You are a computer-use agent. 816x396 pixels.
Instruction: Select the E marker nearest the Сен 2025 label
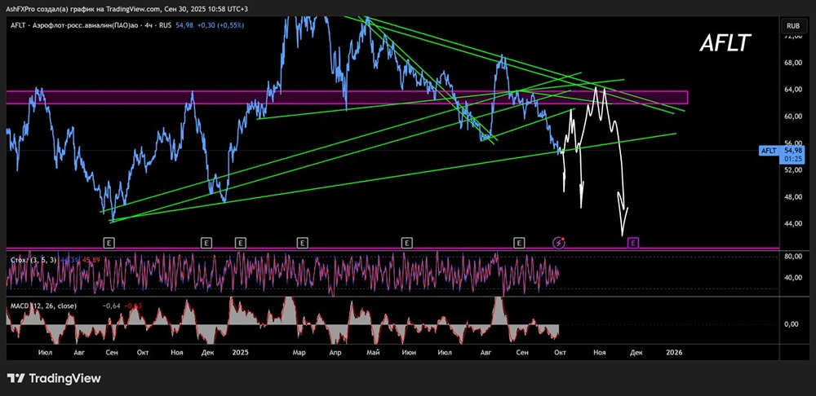(518, 242)
